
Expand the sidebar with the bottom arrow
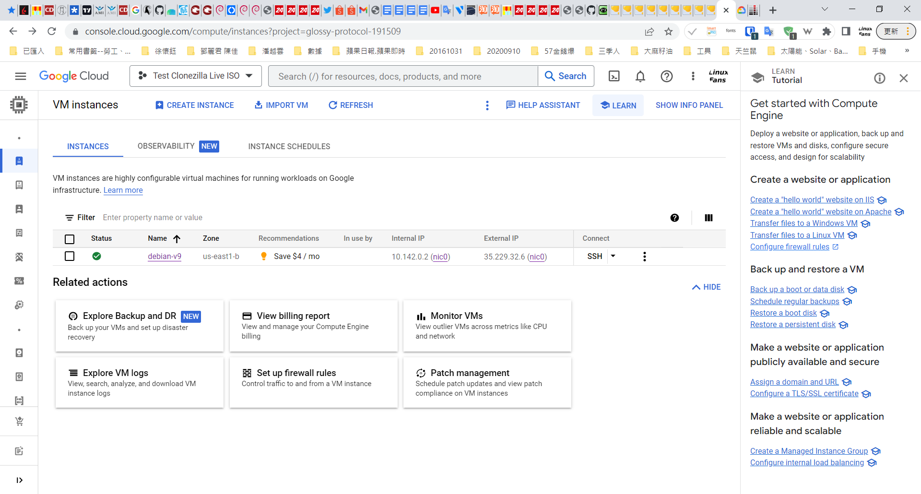(19, 480)
